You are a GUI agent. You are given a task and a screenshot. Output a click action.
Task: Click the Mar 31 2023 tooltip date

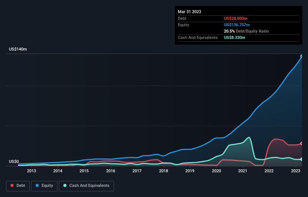(x=189, y=12)
